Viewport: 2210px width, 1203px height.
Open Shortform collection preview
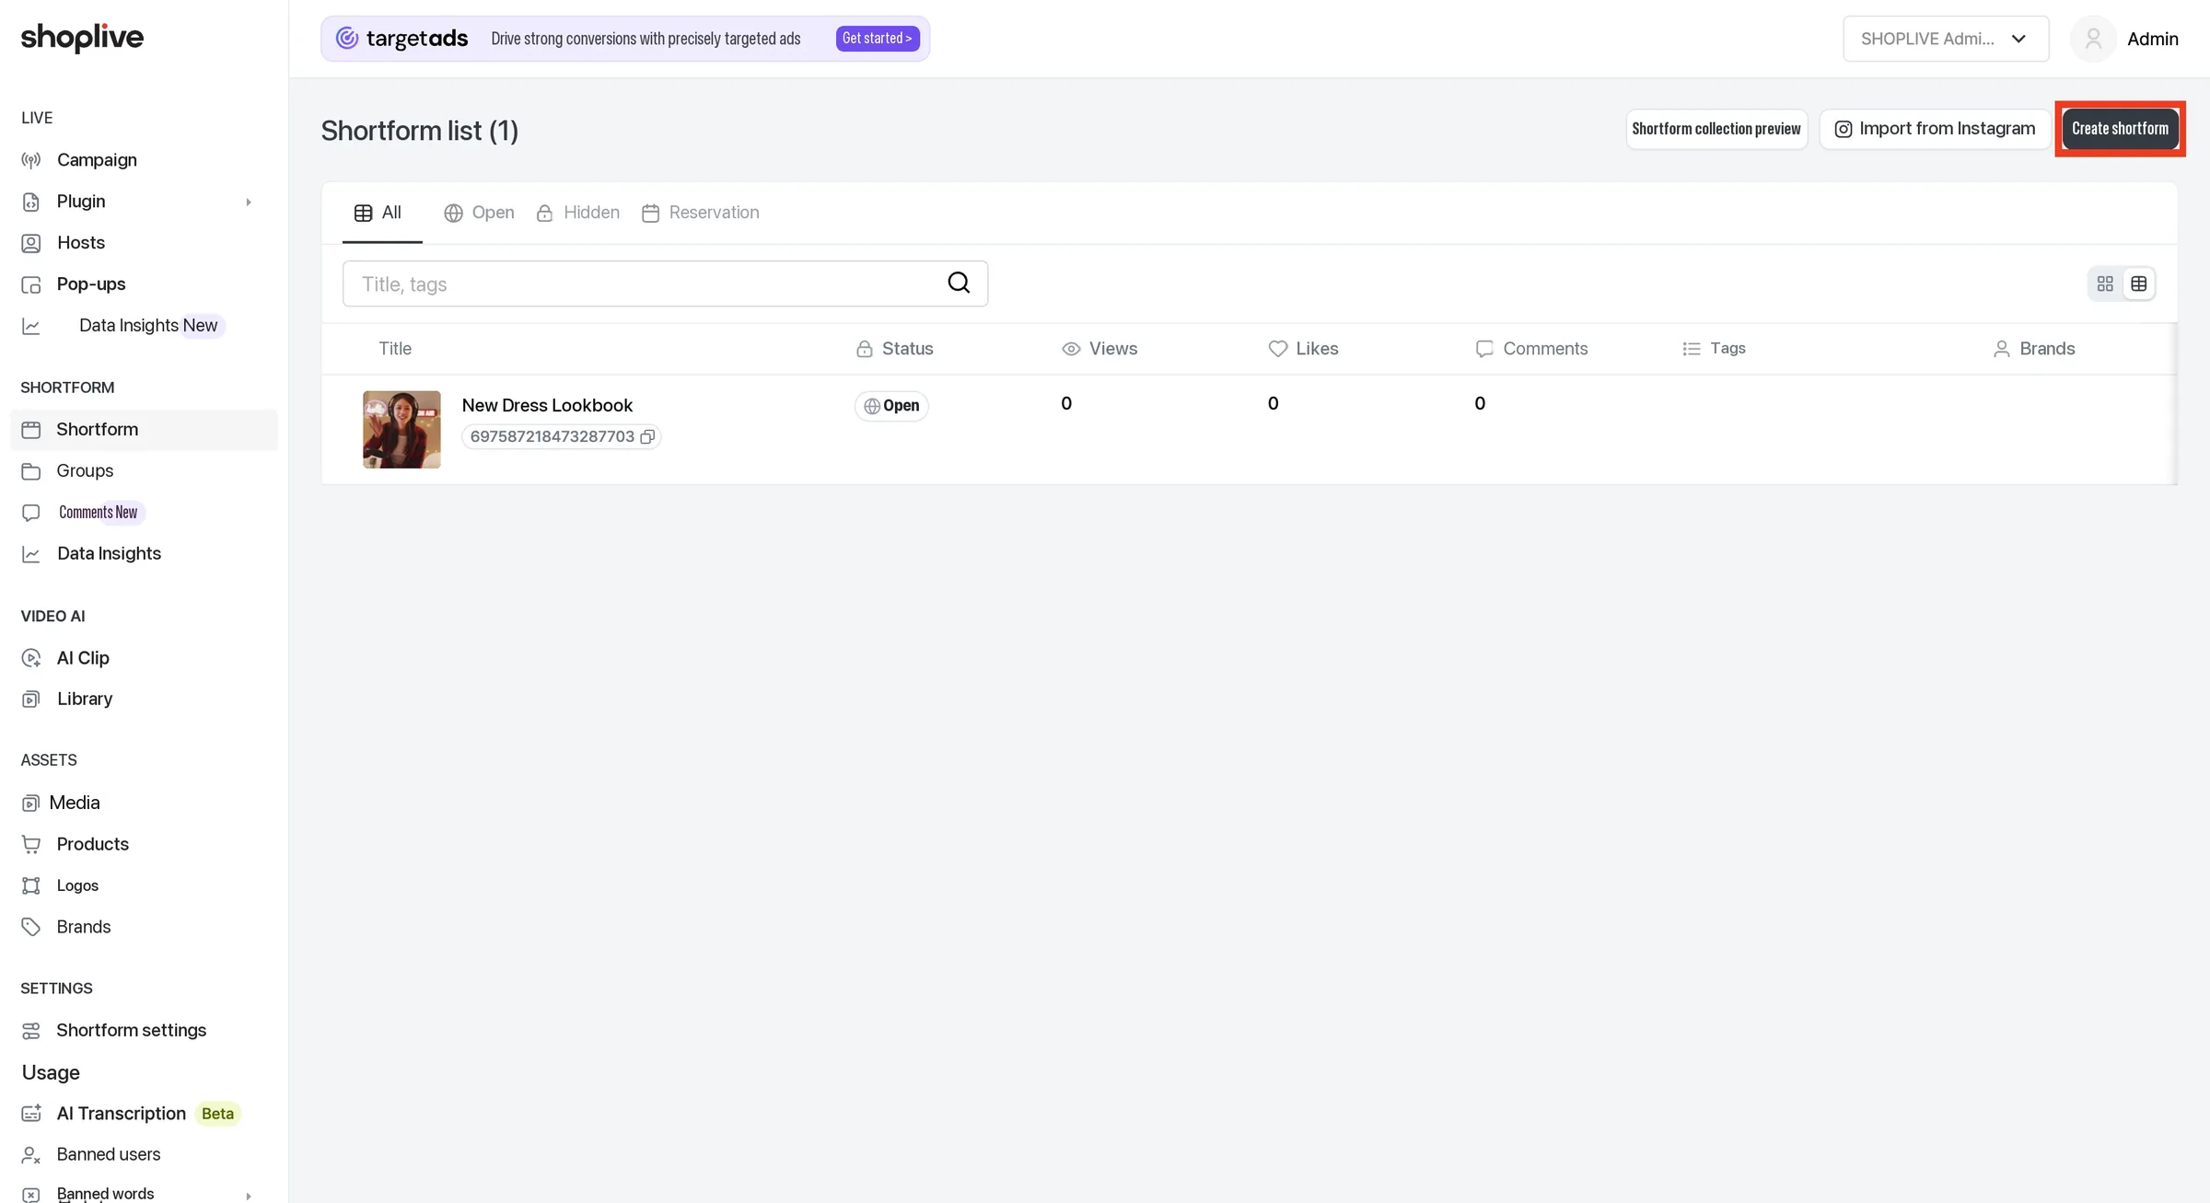[1716, 129]
